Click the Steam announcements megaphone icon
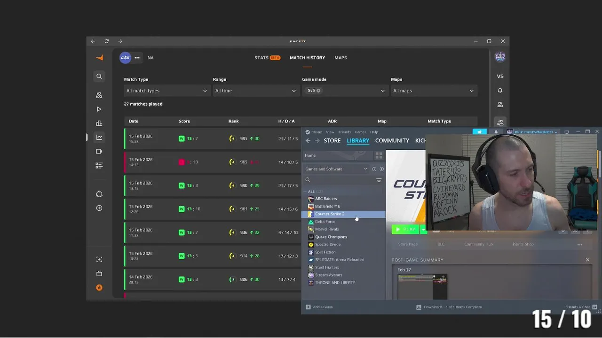Viewport: 602px width, 338px height. pyautogui.click(x=480, y=132)
